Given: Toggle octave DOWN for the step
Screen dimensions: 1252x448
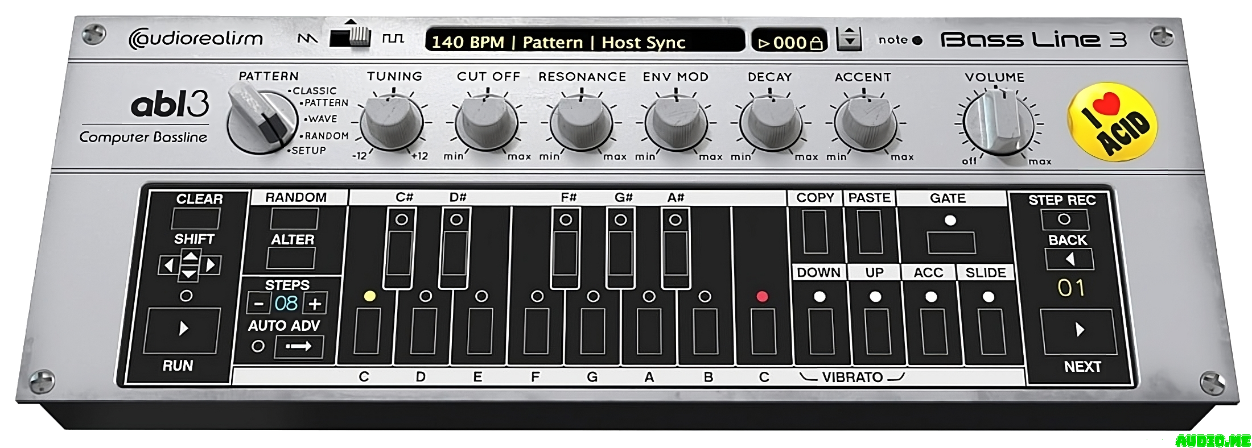Looking at the screenshot, I should pyautogui.click(x=821, y=332).
